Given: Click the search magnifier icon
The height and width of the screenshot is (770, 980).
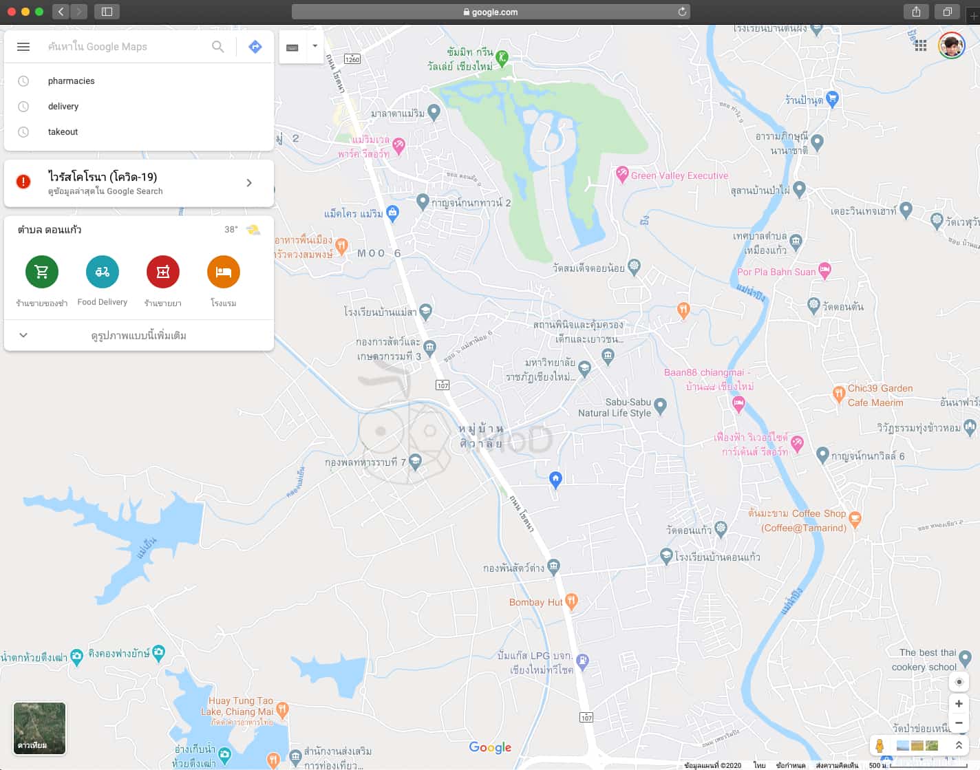Looking at the screenshot, I should pos(217,46).
